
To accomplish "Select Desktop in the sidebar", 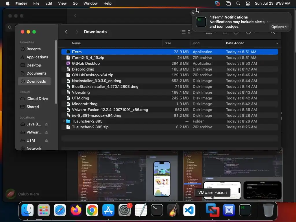I will pyautogui.click(x=34, y=65).
